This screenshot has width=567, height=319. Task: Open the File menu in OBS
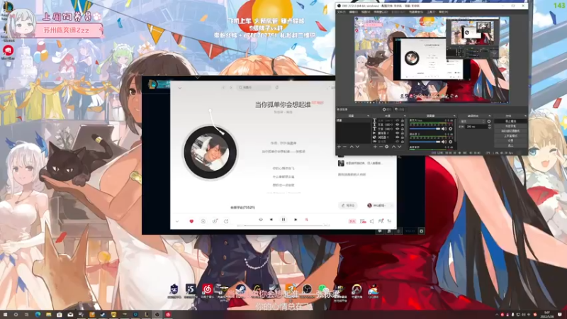[x=342, y=12]
